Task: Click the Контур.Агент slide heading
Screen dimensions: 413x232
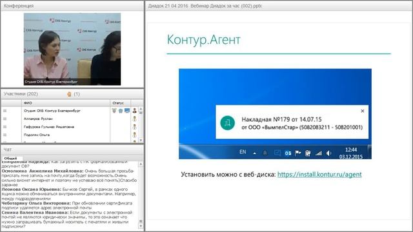Action: tap(204, 40)
